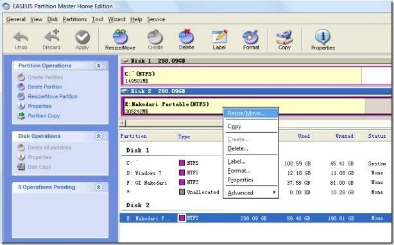Click the Used column header

(304, 136)
